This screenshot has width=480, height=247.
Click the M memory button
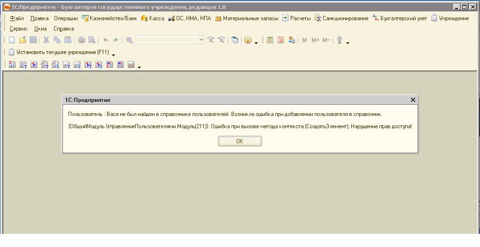pyautogui.click(x=304, y=40)
